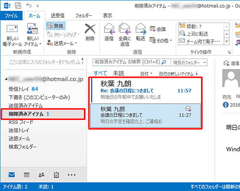Click the 無視 (Ignore) button
The image size is (240, 191).
[x=56, y=26]
